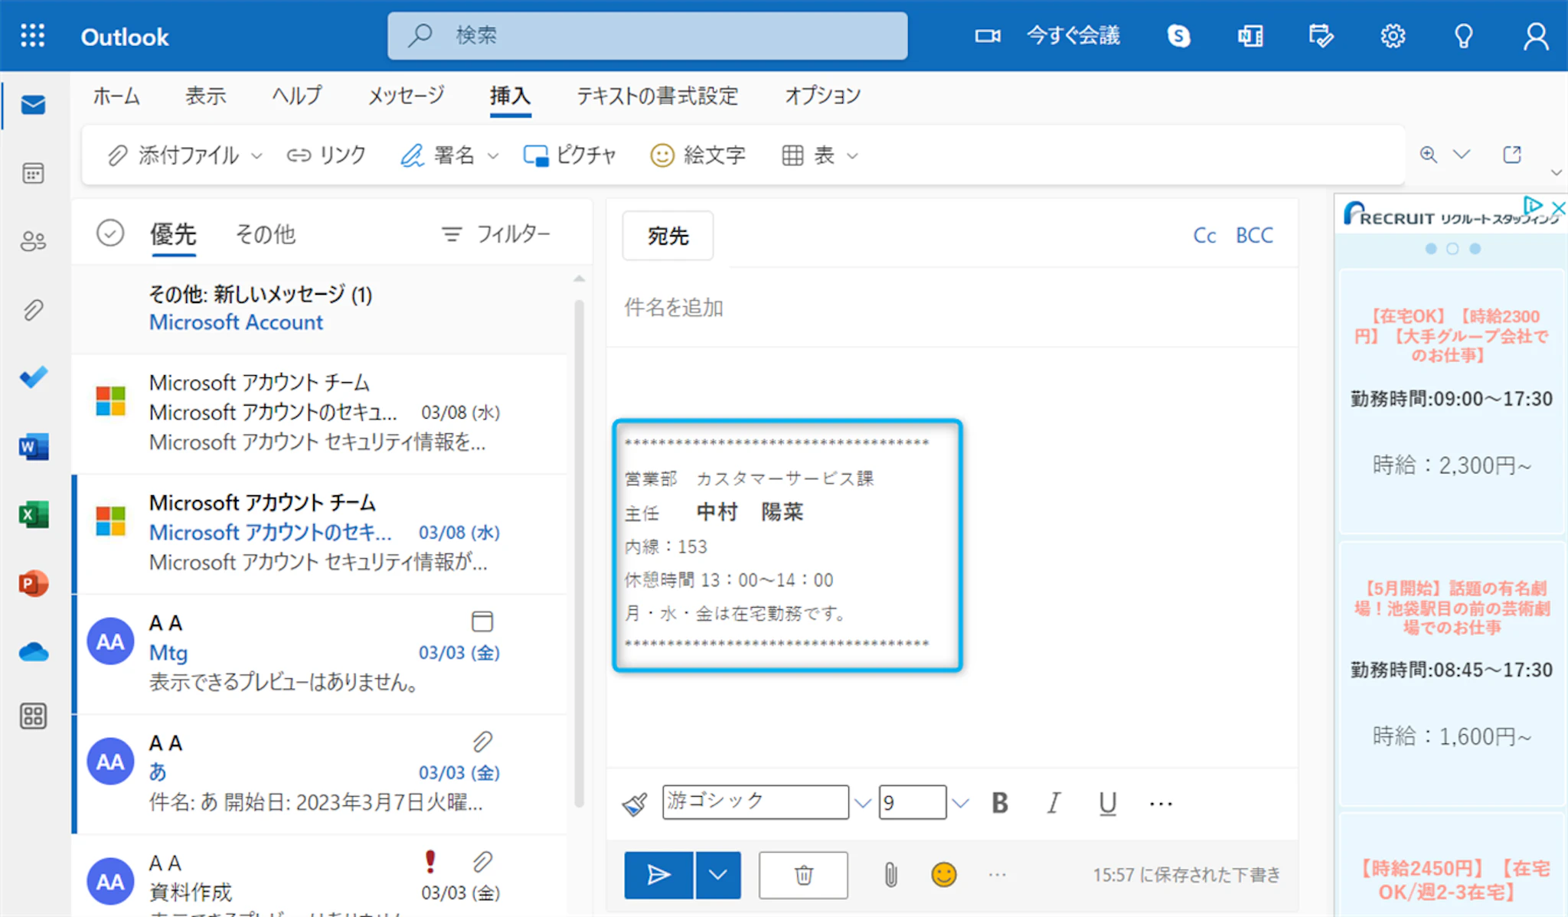Toggle bold formatting
Screen dimensions: 1568x917
click(999, 803)
